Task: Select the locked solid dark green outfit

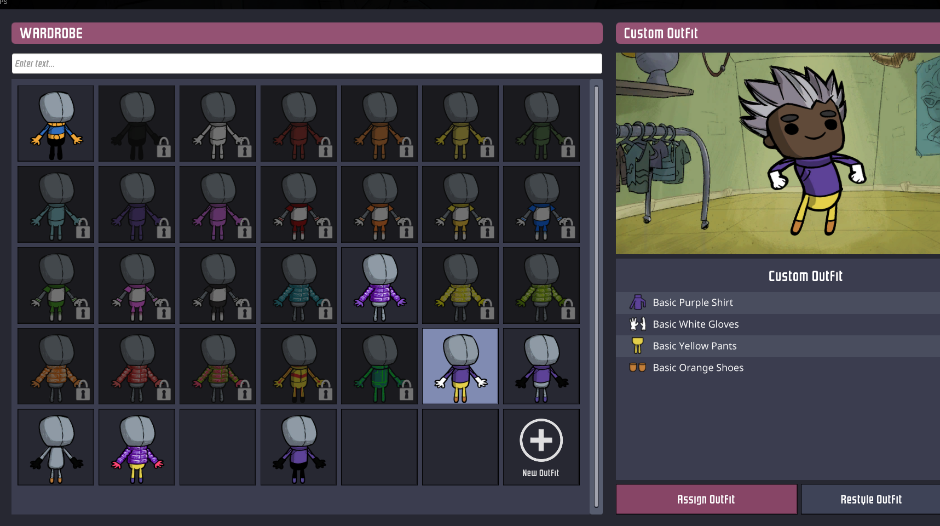Action: [x=541, y=123]
